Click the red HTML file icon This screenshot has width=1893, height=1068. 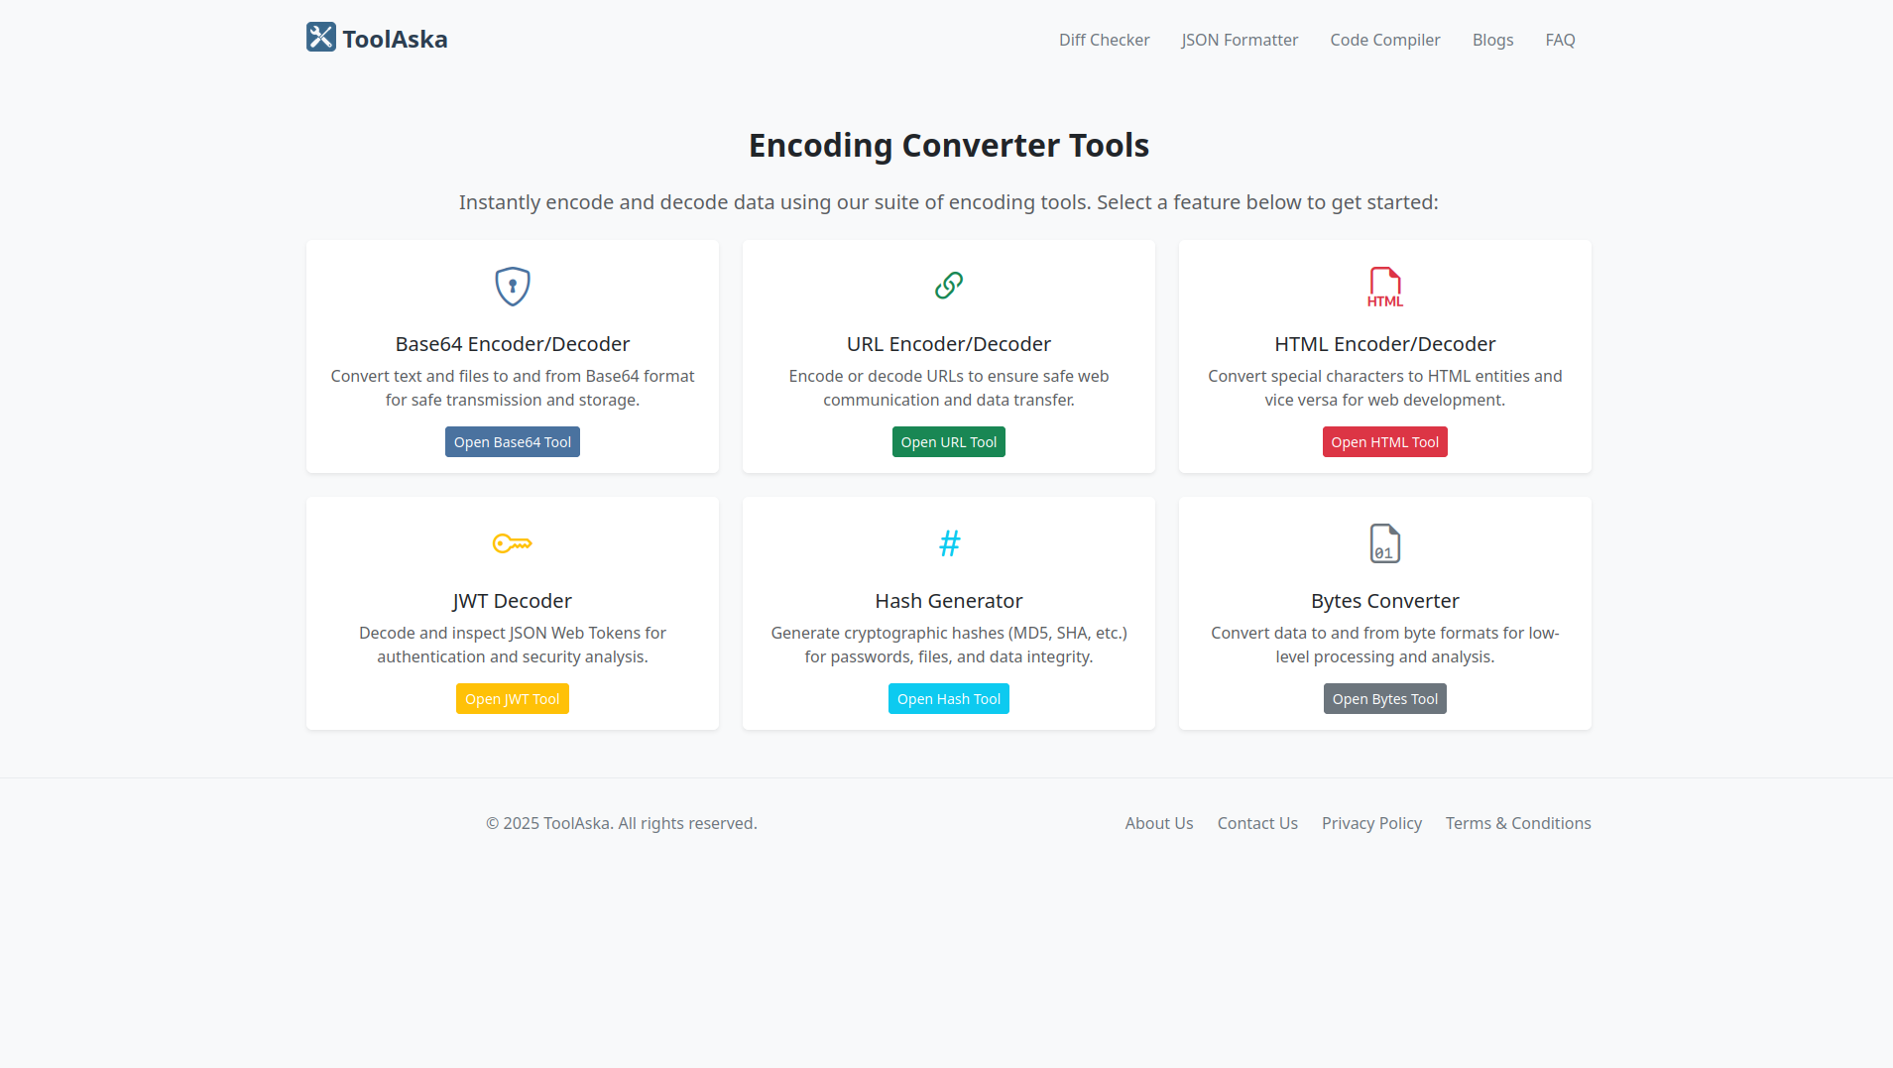tap(1385, 287)
